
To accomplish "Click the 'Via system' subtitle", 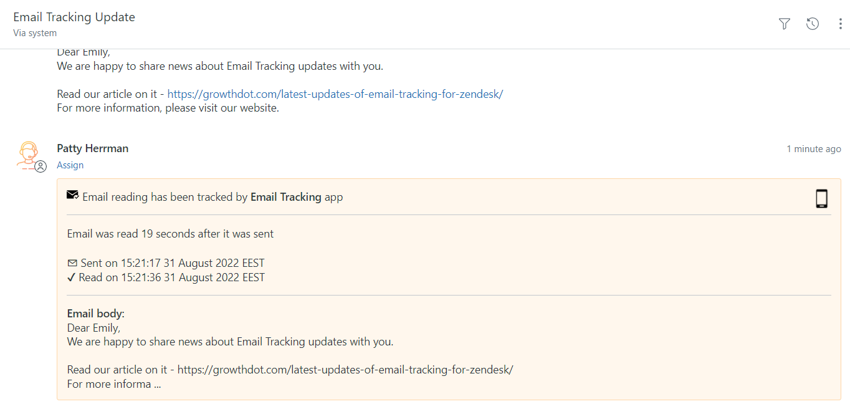I will pos(35,33).
